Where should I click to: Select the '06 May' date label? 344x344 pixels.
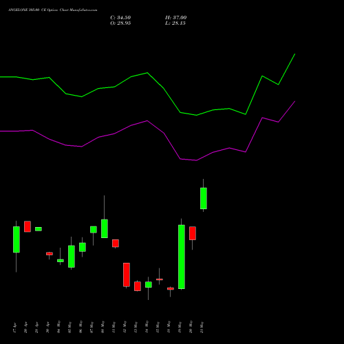[80, 327]
